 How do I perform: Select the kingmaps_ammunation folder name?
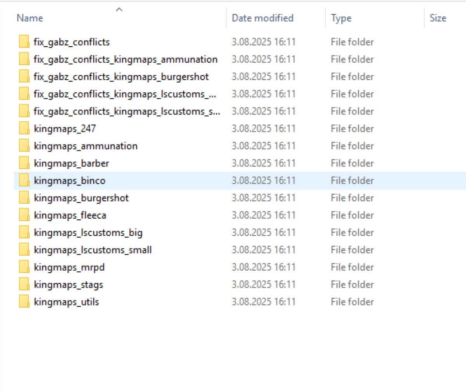pos(86,146)
